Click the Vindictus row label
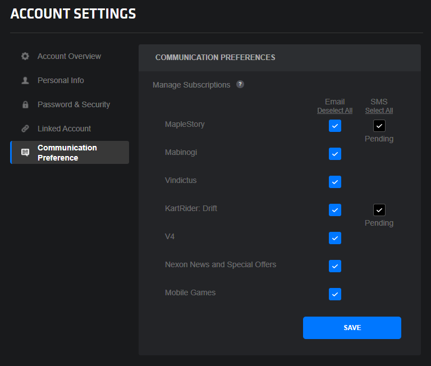The image size is (431, 366). (181, 180)
